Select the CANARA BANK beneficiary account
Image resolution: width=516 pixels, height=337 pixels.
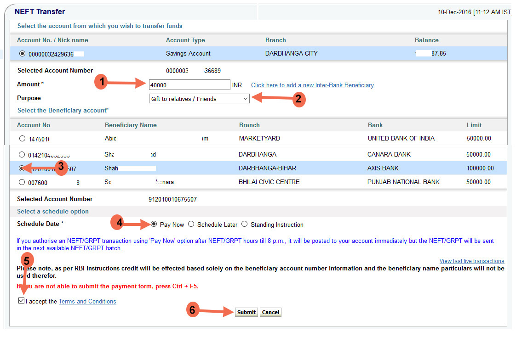coord(22,154)
